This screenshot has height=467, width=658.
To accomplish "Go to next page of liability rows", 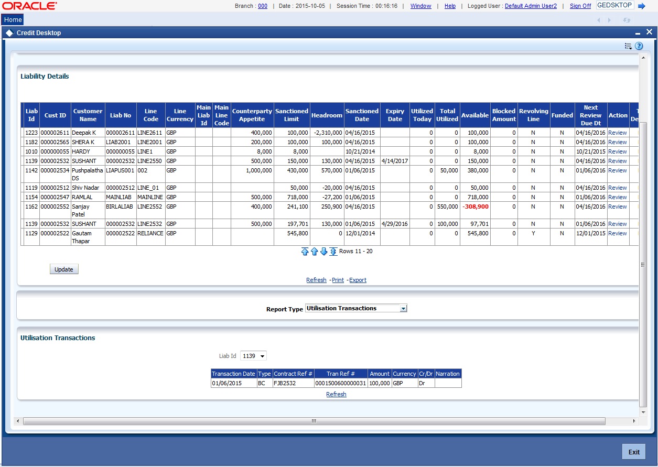I will click(324, 252).
